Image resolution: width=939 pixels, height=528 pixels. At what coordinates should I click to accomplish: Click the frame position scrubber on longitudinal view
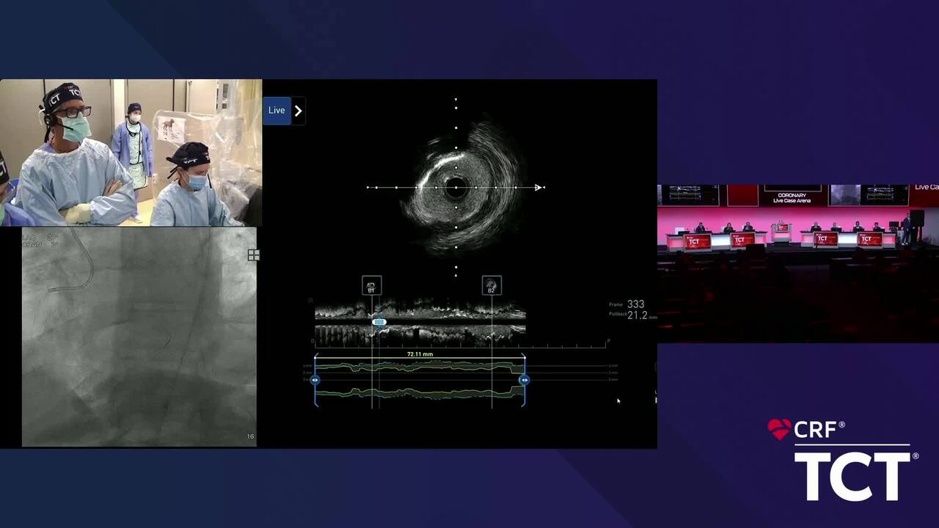pyautogui.click(x=379, y=322)
